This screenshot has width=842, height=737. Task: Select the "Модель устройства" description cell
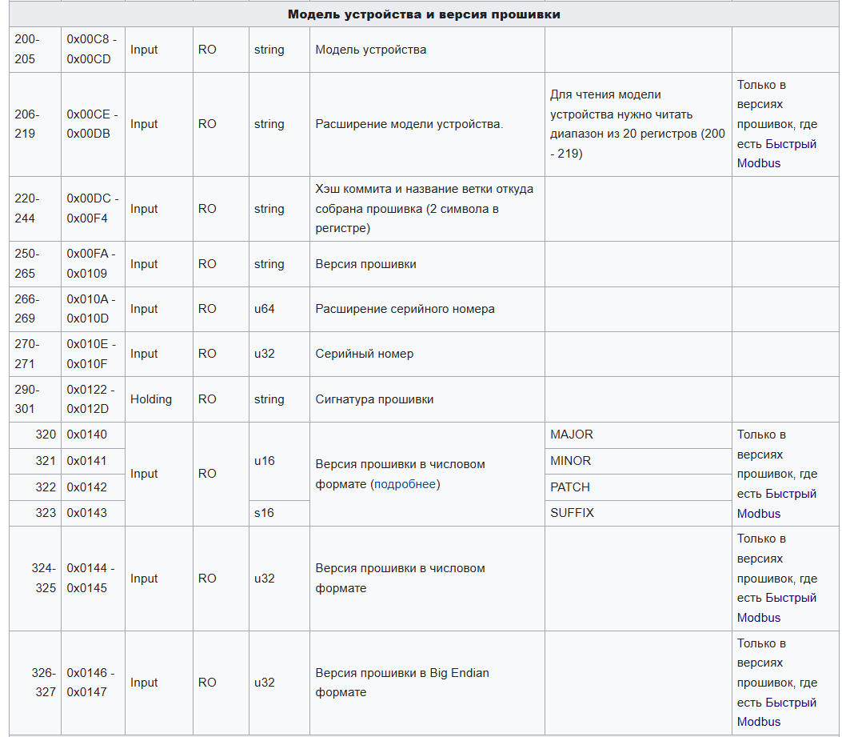tap(371, 50)
